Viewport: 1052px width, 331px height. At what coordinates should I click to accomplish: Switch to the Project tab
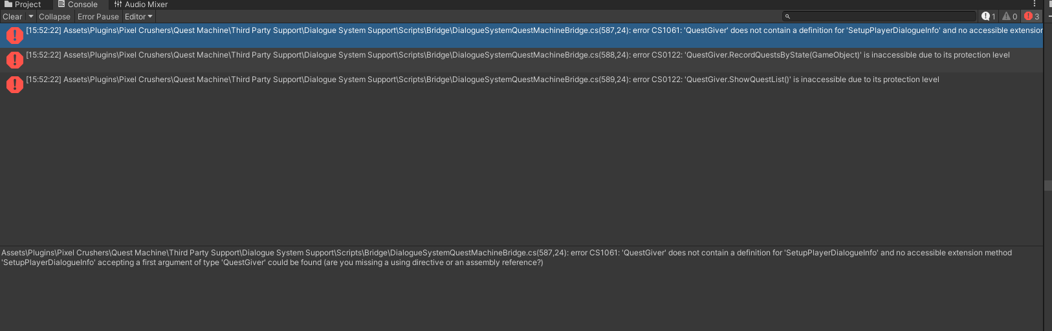pyautogui.click(x=23, y=5)
